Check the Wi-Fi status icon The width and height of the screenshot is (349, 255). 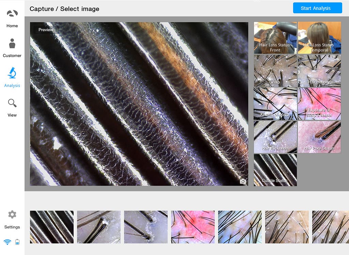[x=7, y=242]
